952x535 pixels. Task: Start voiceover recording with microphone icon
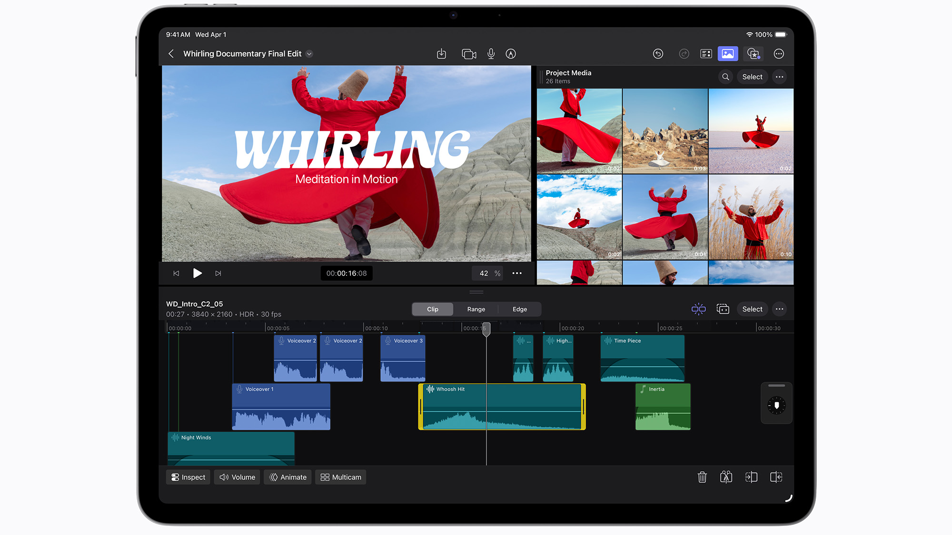[x=491, y=54]
